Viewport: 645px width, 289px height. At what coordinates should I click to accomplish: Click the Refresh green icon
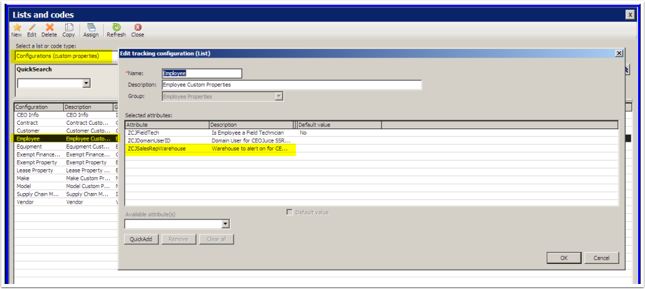click(x=117, y=27)
